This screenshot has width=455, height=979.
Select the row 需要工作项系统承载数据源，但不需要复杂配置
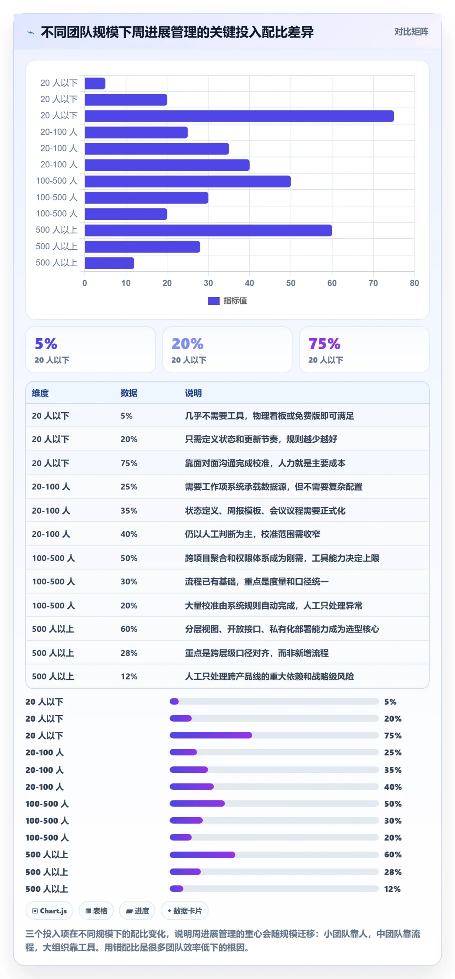click(227, 486)
